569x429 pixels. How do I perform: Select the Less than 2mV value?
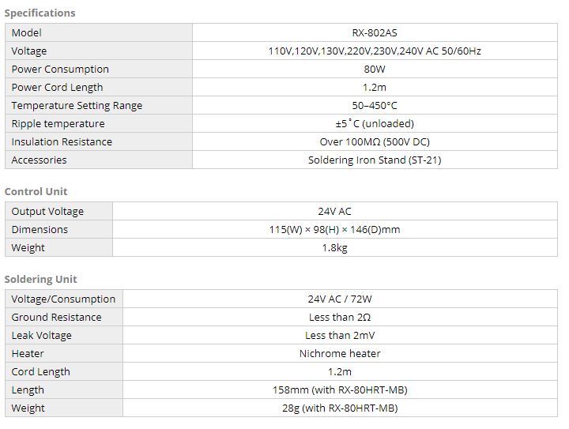340,336
